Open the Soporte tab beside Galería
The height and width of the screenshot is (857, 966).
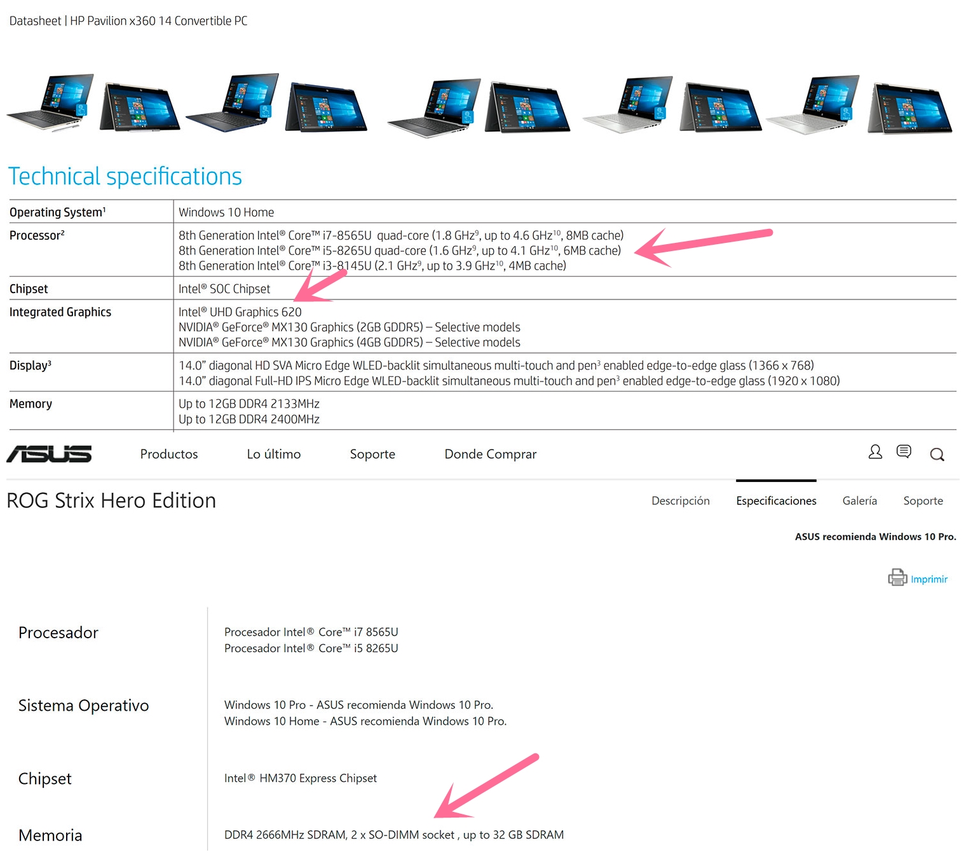tap(923, 501)
